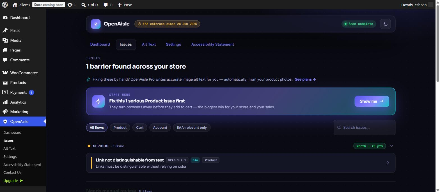Screen dimensions: 440x192
Task: Enable EAA-relevant only filter
Action: coord(192,128)
